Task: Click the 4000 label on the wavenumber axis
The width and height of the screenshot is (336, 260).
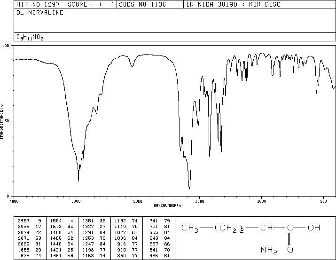Action: [x=14, y=201]
